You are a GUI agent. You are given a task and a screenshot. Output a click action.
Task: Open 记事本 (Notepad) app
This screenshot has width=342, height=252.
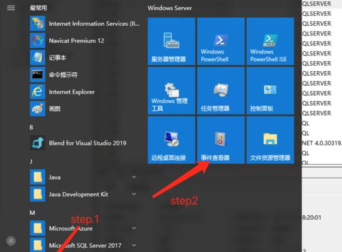[85, 57]
